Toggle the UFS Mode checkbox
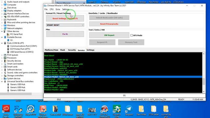This screenshot has width=210, height=118. [x=132, y=35]
